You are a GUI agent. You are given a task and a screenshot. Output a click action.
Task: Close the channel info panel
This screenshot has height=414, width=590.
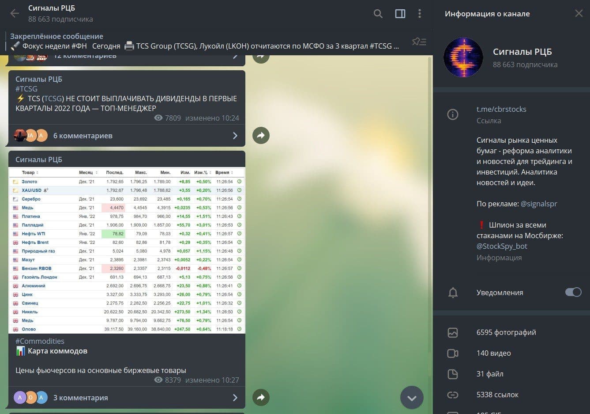coord(579,14)
